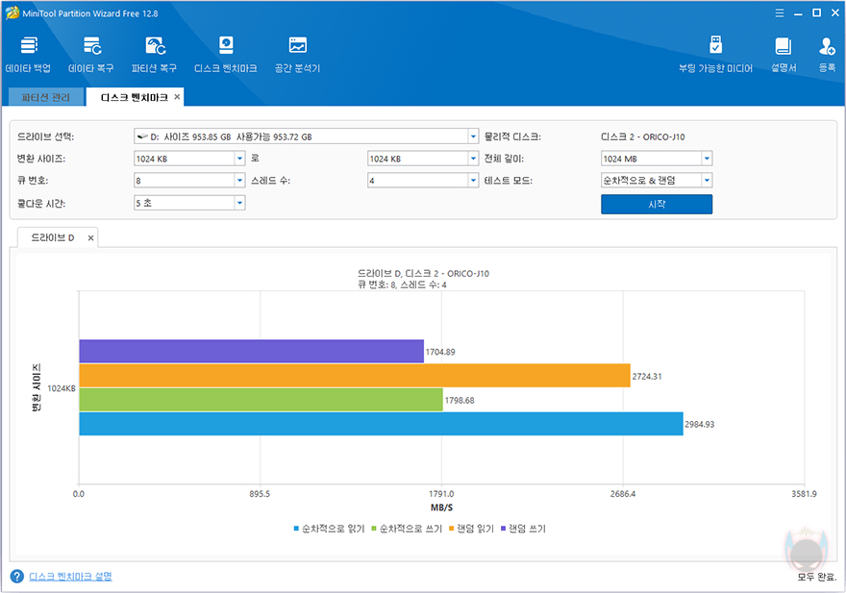This screenshot has height=593, width=846.
Task: Open the total length 1024 MB dropdown
Action: [x=707, y=159]
